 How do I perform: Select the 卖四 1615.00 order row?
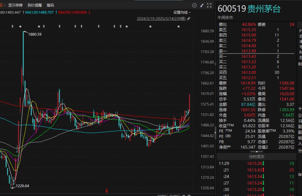257,35
